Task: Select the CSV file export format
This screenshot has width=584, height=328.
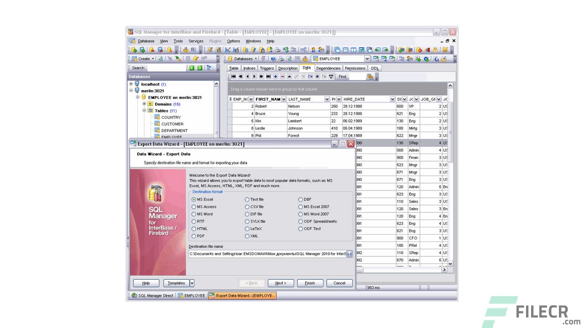Action: click(x=247, y=207)
